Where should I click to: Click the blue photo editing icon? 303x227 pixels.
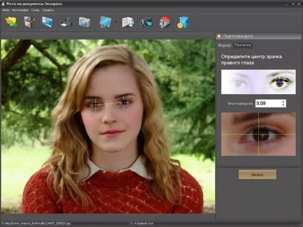pos(105,22)
